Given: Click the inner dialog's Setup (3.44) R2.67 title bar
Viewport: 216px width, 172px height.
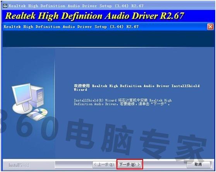Looking at the screenshot, I should tap(71, 27).
